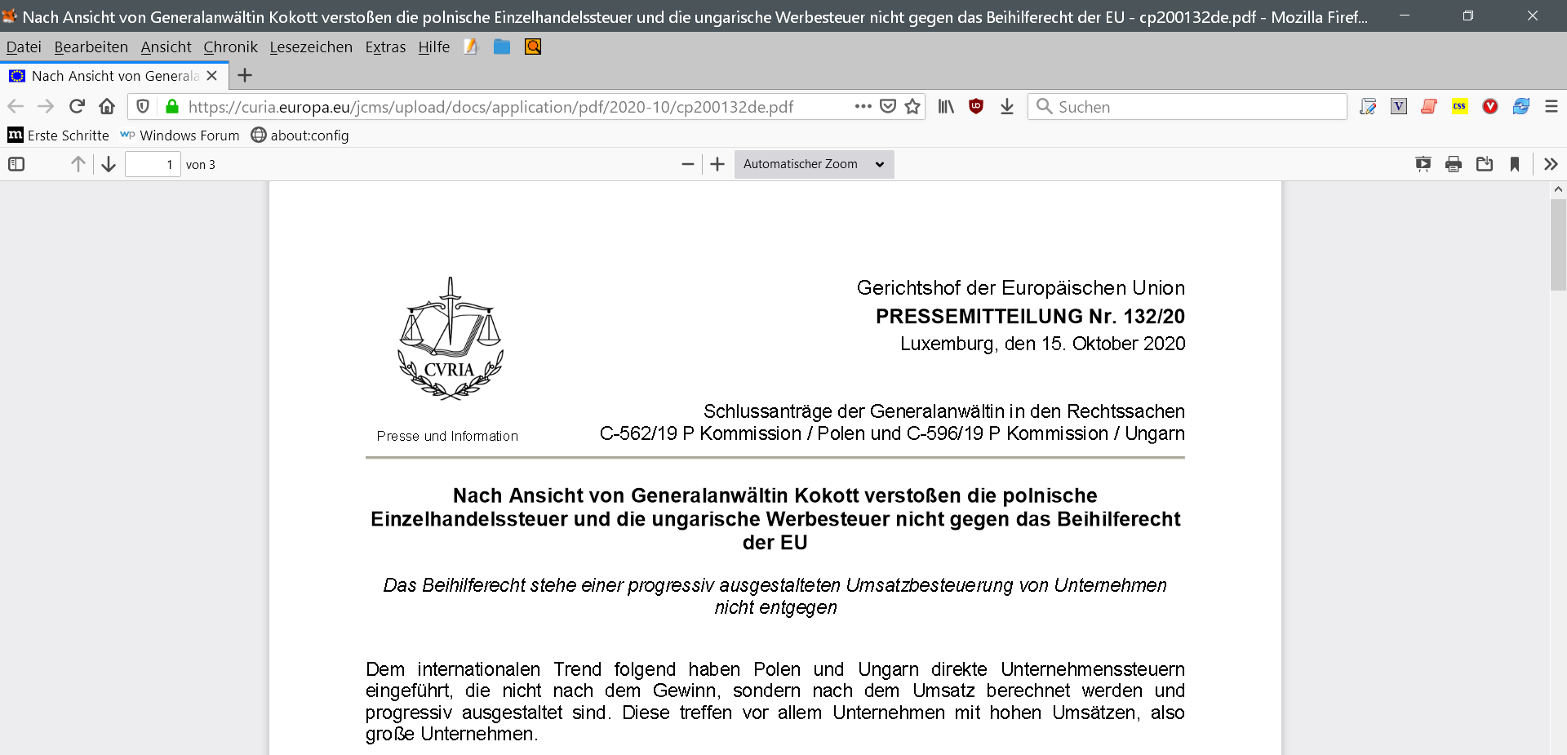
Task: Open the Ansicht menu
Action: (166, 47)
